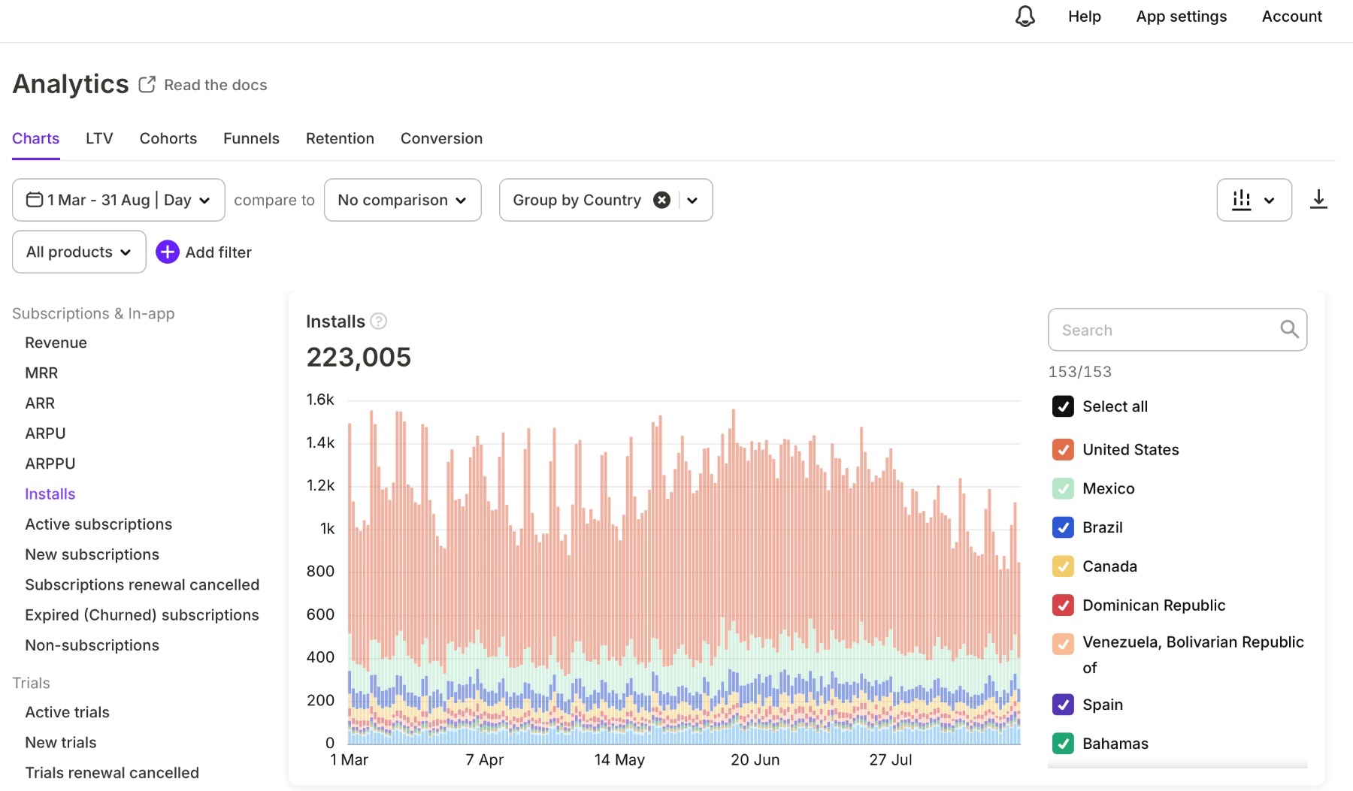Open the No comparison dropdown
Screen dimensions: 1353x791
(403, 200)
